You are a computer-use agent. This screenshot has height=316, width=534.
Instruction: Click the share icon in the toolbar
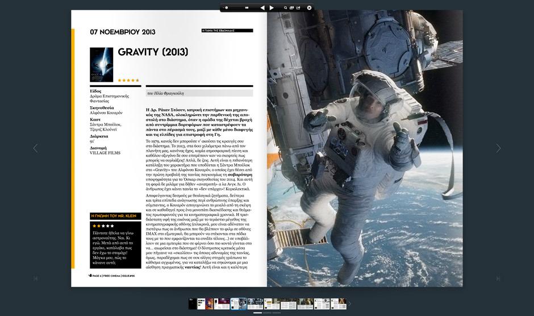[298, 7]
